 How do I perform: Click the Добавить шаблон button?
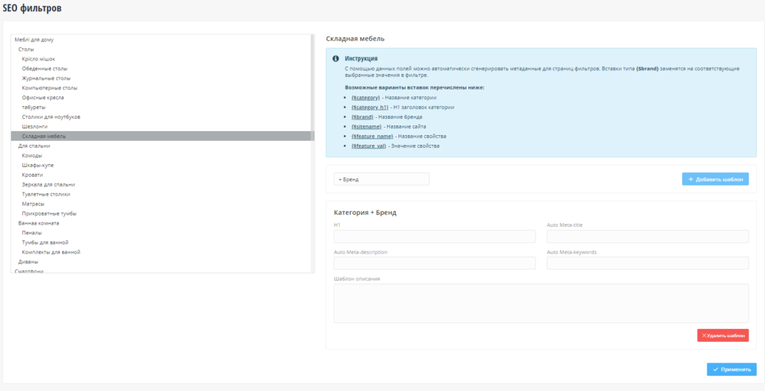tap(715, 179)
